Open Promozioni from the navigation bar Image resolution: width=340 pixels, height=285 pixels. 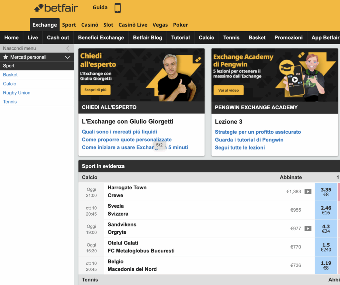(x=288, y=38)
